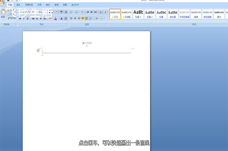Click the Asian layout icon
This screenshot has height=151, width=228.
[95, 12]
